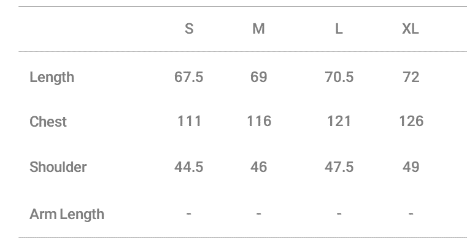Click the 67.5 length value
The height and width of the screenshot is (246, 467).
pos(189,77)
